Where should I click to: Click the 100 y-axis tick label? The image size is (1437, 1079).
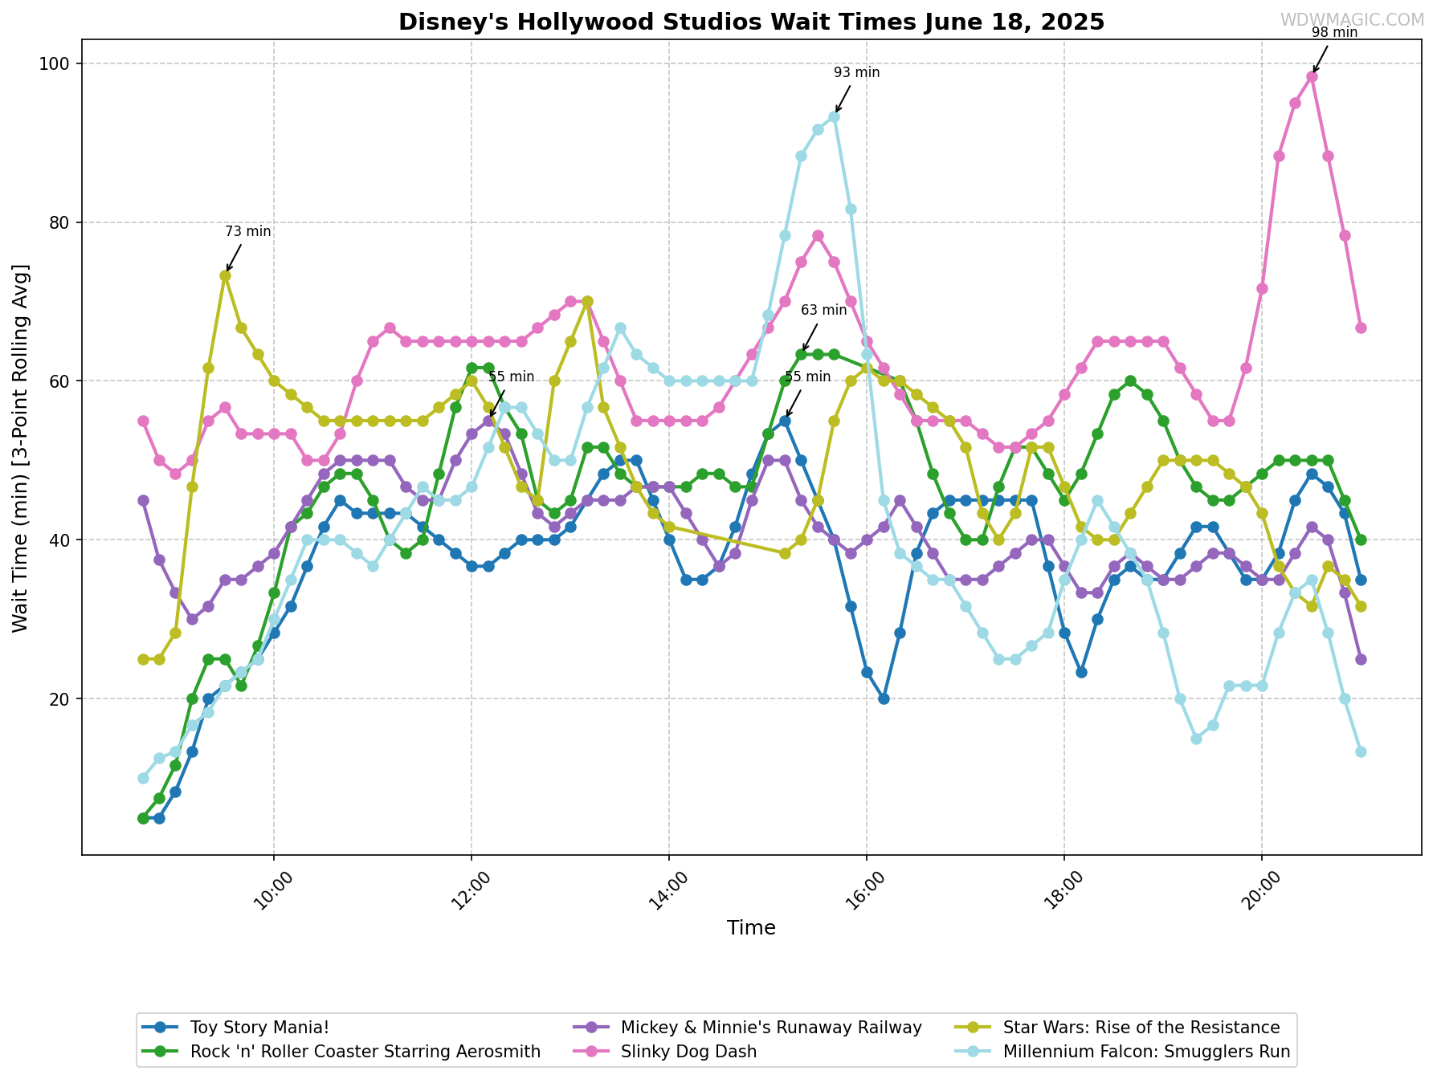coord(56,63)
